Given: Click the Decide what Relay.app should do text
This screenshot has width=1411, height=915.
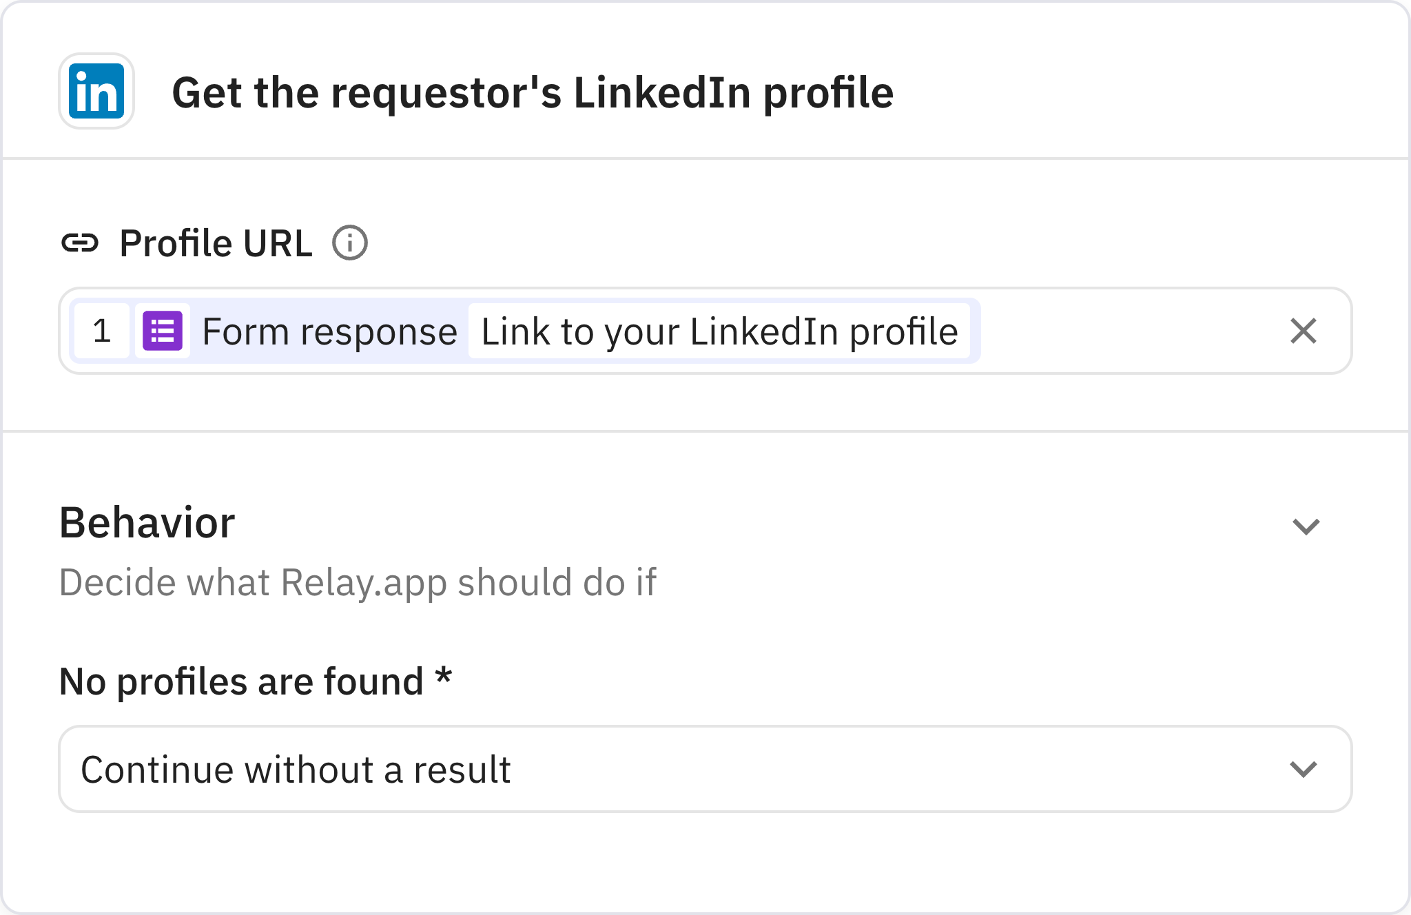Looking at the screenshot, I should click(359, 582).
